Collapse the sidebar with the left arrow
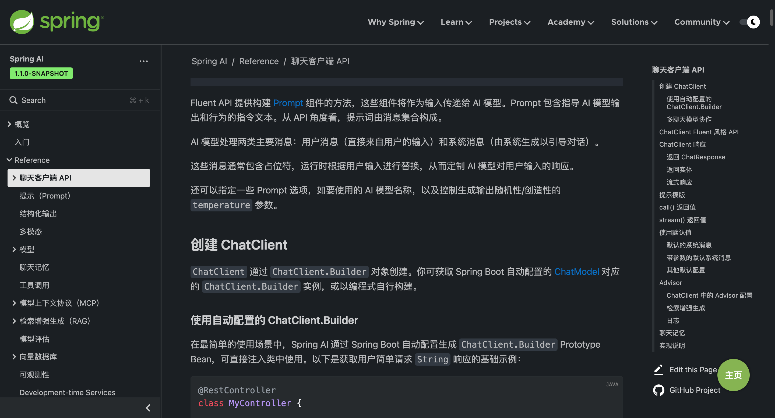 coord(148,408)
